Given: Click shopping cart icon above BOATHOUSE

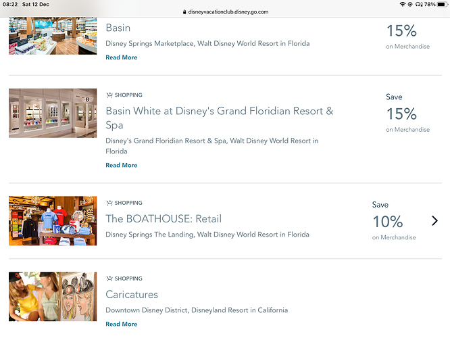Looking at the screenshot, I should [109, 203].
